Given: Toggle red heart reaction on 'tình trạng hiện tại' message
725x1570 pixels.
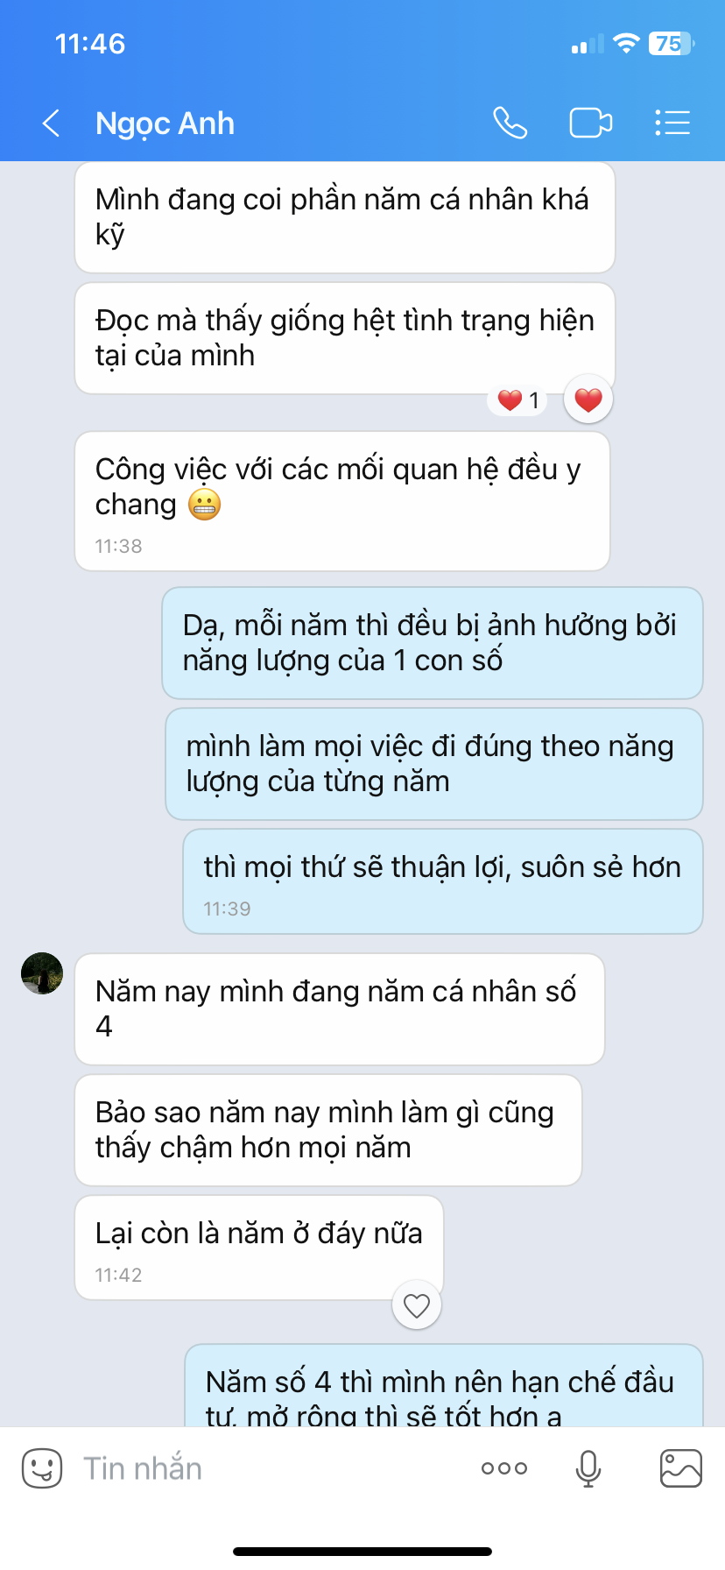Looking at the screenshot, I should tap(588, 400).
